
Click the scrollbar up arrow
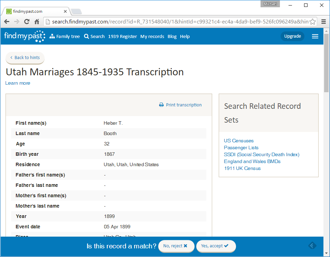point(326,31)
